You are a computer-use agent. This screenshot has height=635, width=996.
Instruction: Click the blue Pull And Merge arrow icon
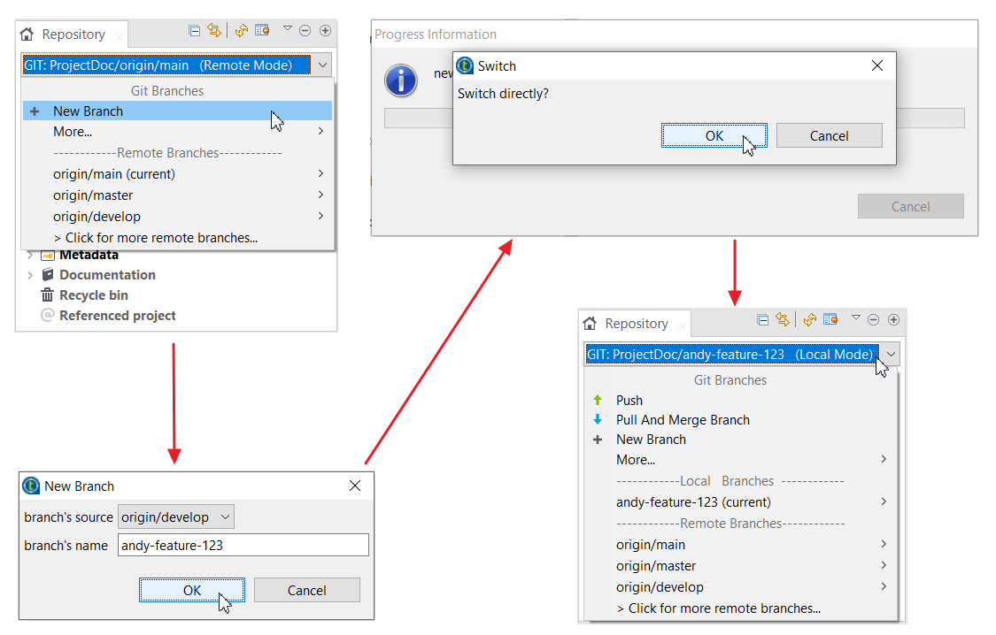click(x=598, y=419)
